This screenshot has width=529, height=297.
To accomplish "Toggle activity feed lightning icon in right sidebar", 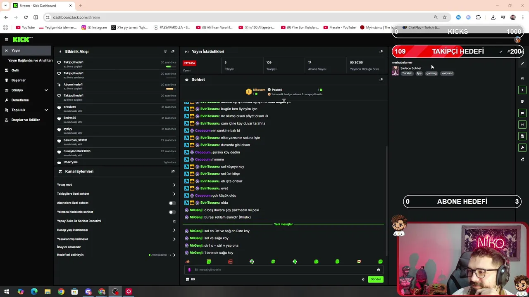I will click(x=522, y=90).
